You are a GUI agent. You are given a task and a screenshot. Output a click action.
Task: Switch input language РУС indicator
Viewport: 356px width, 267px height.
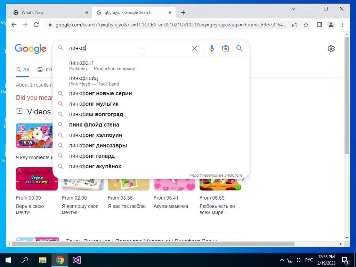[x=309, y=260]
